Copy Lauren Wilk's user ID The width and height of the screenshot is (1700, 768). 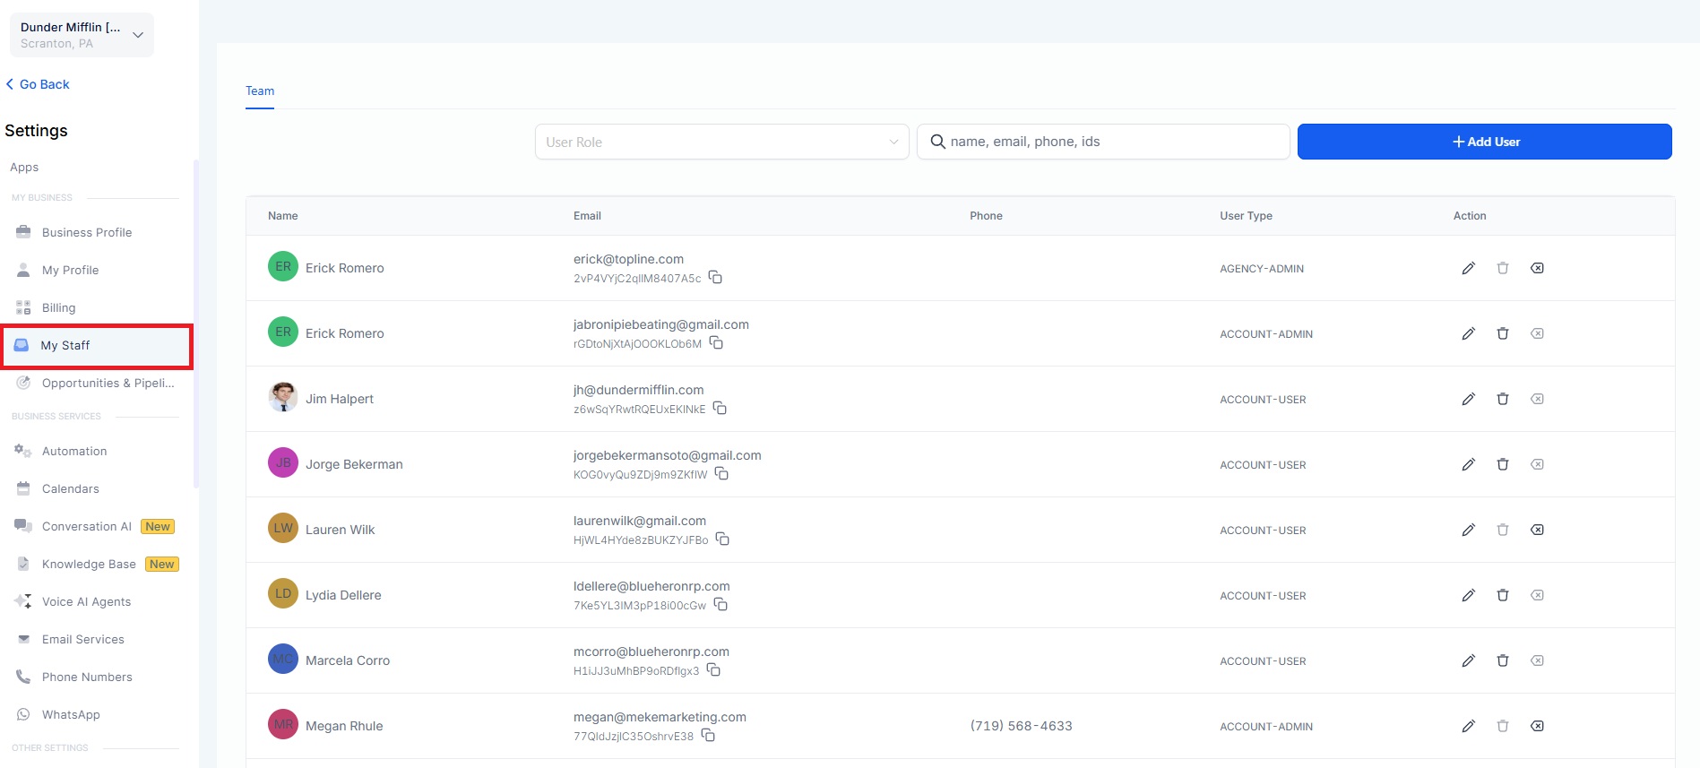pos(722,539)
